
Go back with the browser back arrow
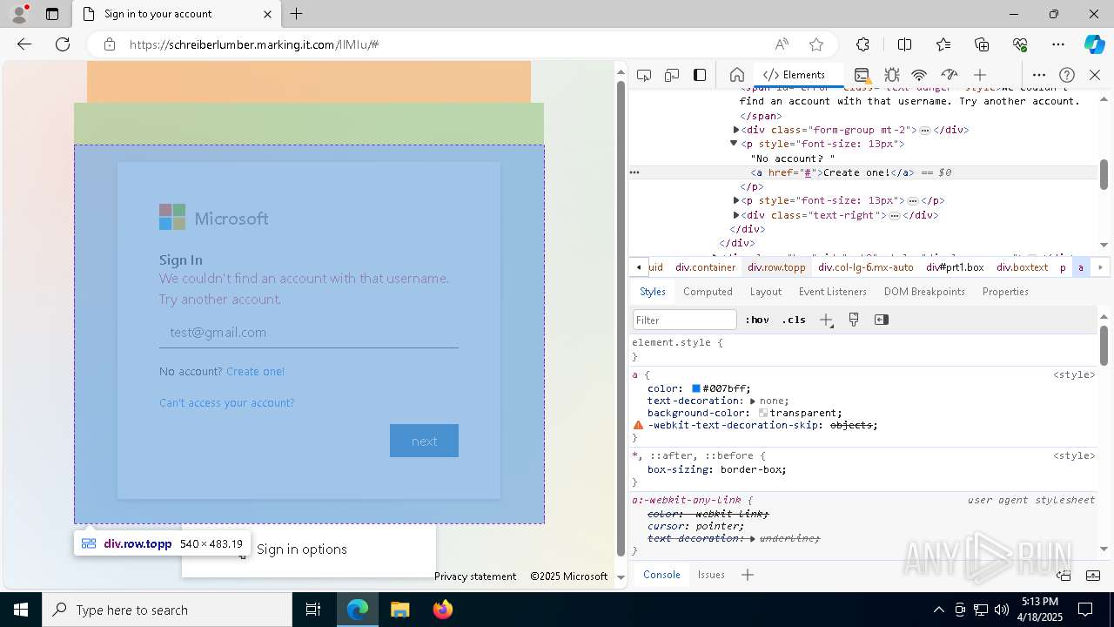pos(24,44)
